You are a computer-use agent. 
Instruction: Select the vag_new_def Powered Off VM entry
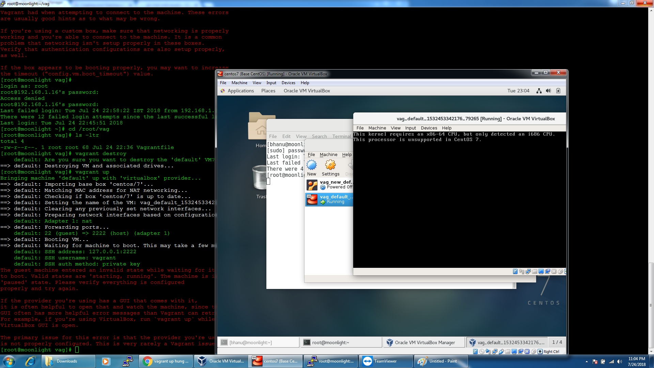329,185
